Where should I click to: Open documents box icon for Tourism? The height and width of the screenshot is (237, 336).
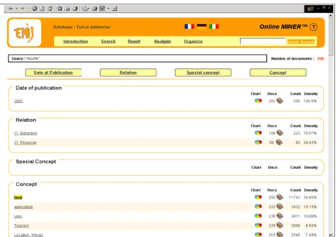pos(280,225)
